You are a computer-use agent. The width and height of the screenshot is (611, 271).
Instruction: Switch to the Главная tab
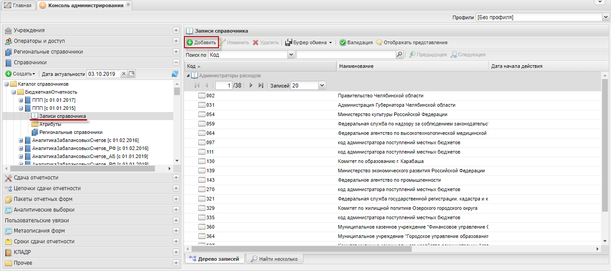(x=18, y=5)
